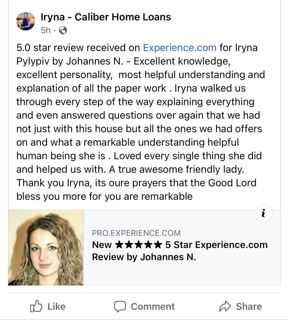Click the PRO.EXPERIENCE.COM domain label
The width and height of the screenshot is (289, 320).
pyautogui.click(x=136, y=233)
